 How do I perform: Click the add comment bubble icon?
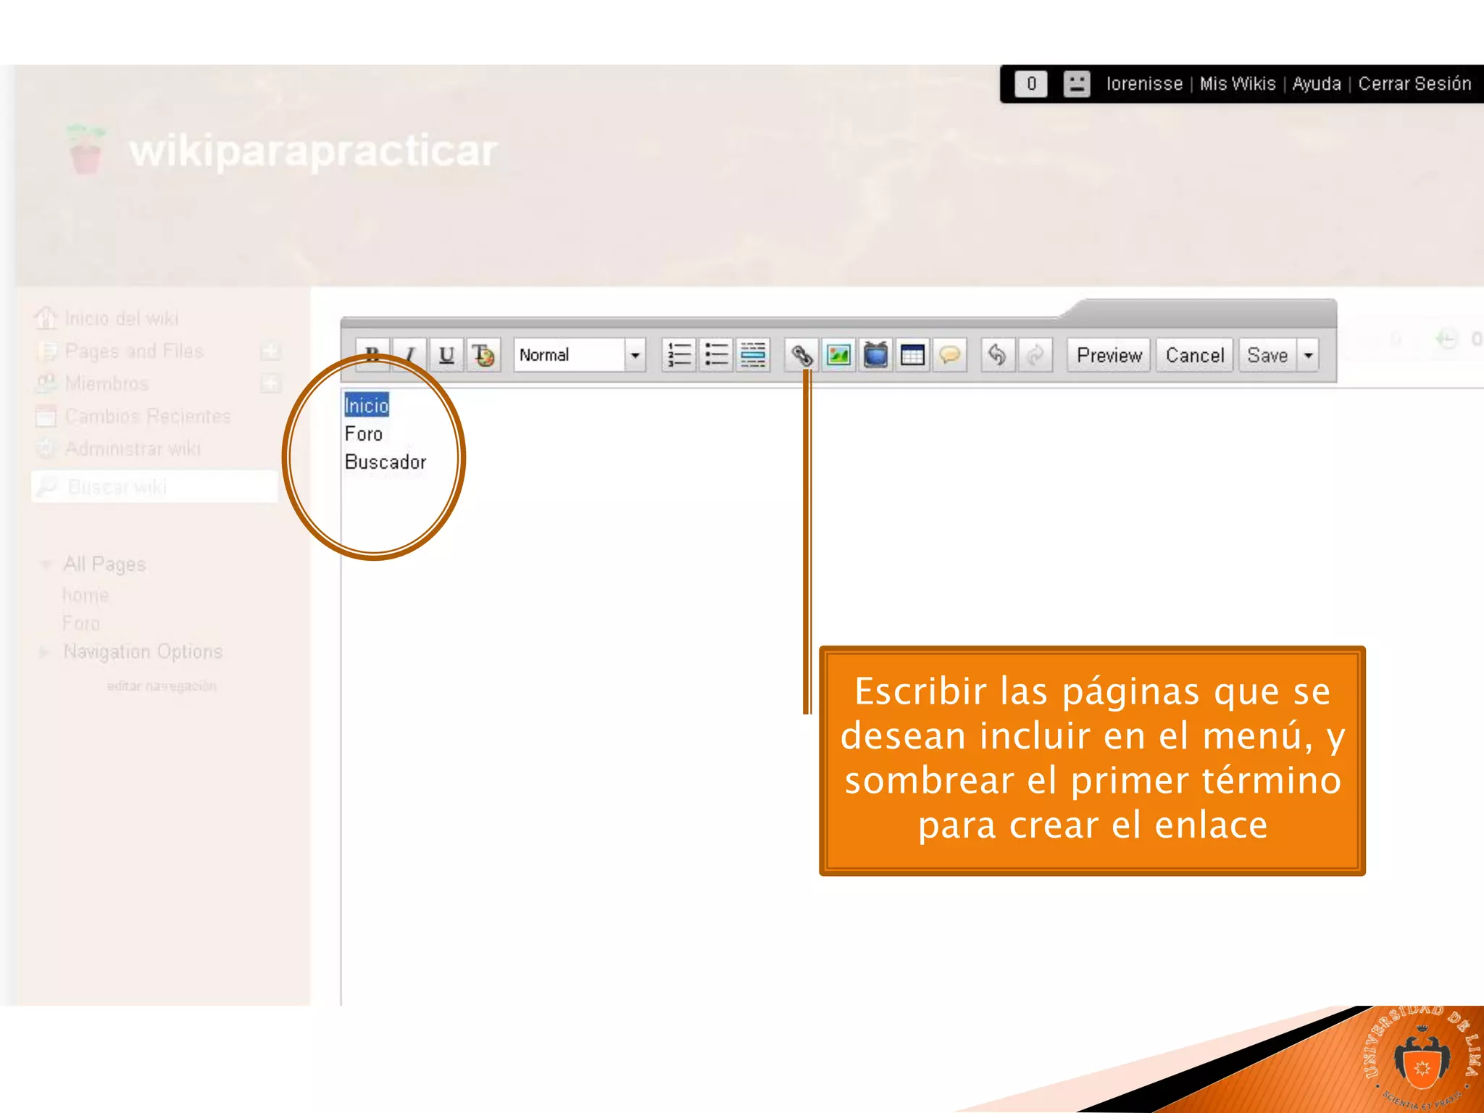pos(949,355)
